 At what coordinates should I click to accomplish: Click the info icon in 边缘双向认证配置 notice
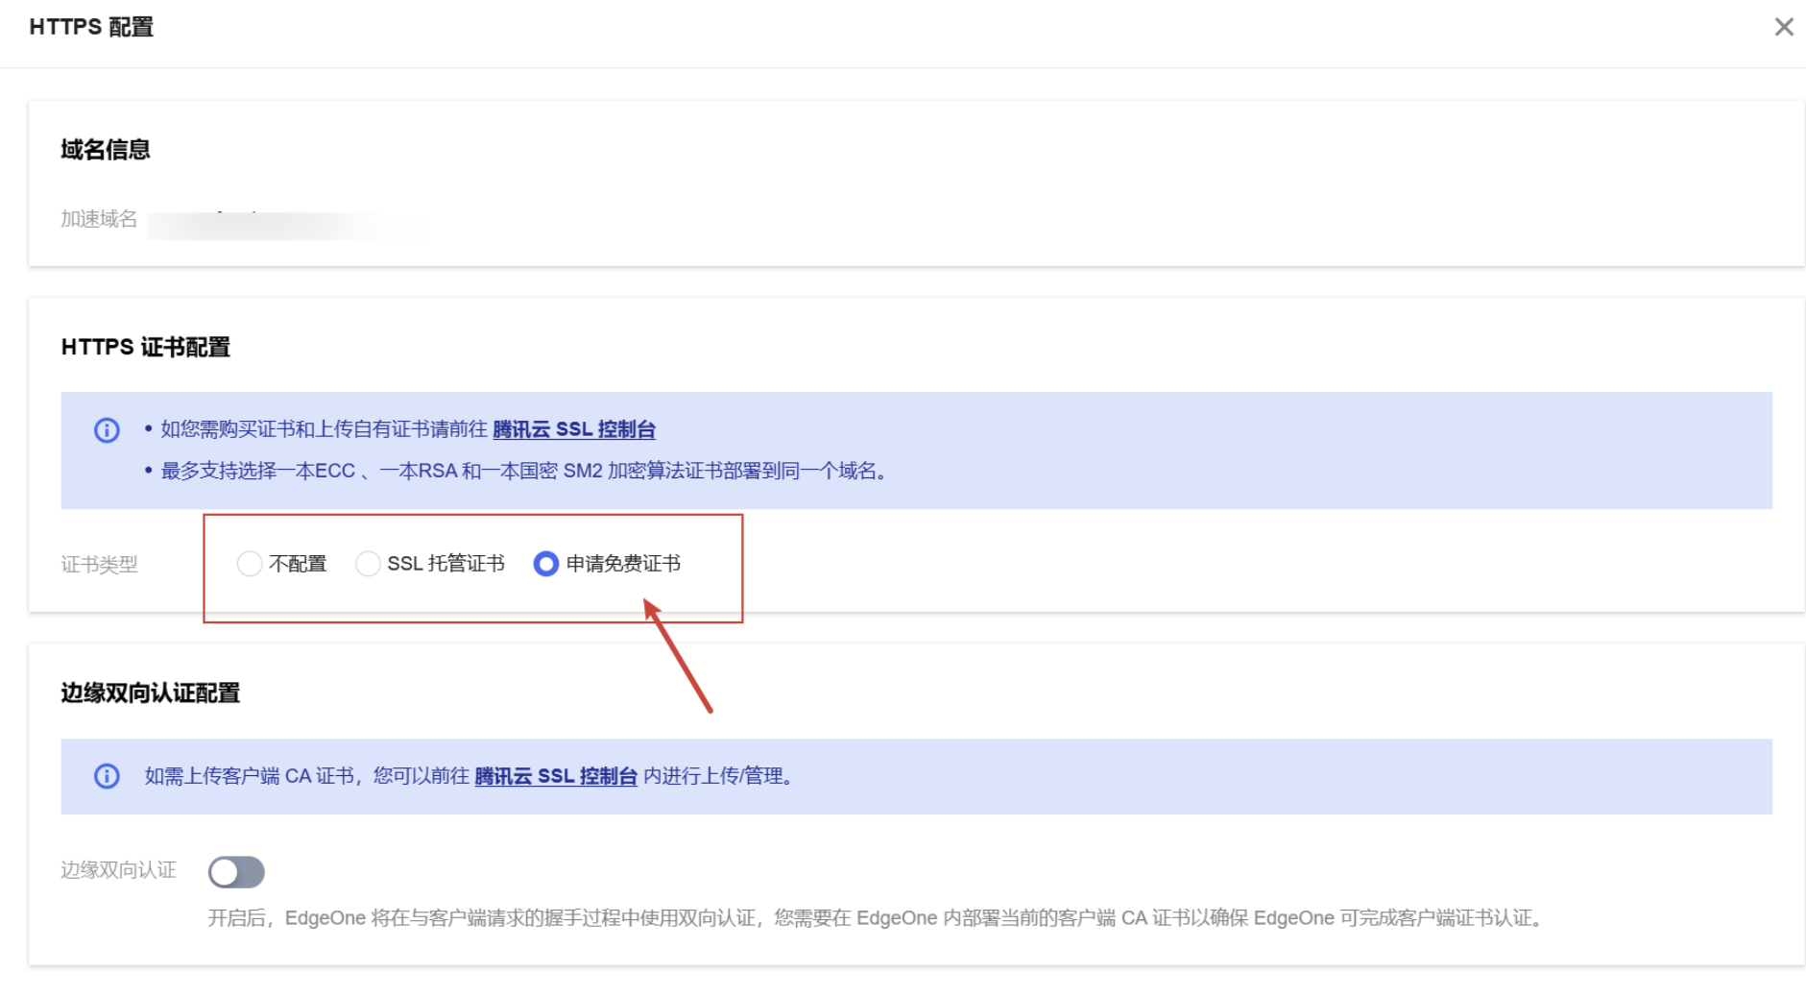[107, 776]
